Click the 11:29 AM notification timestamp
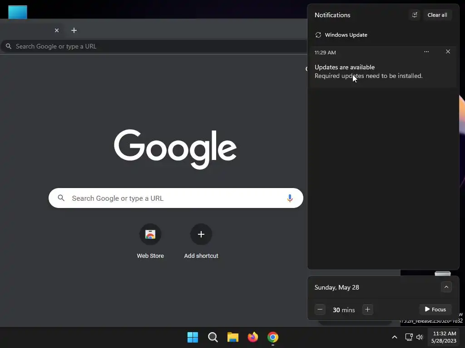 [x=325, y=53]
